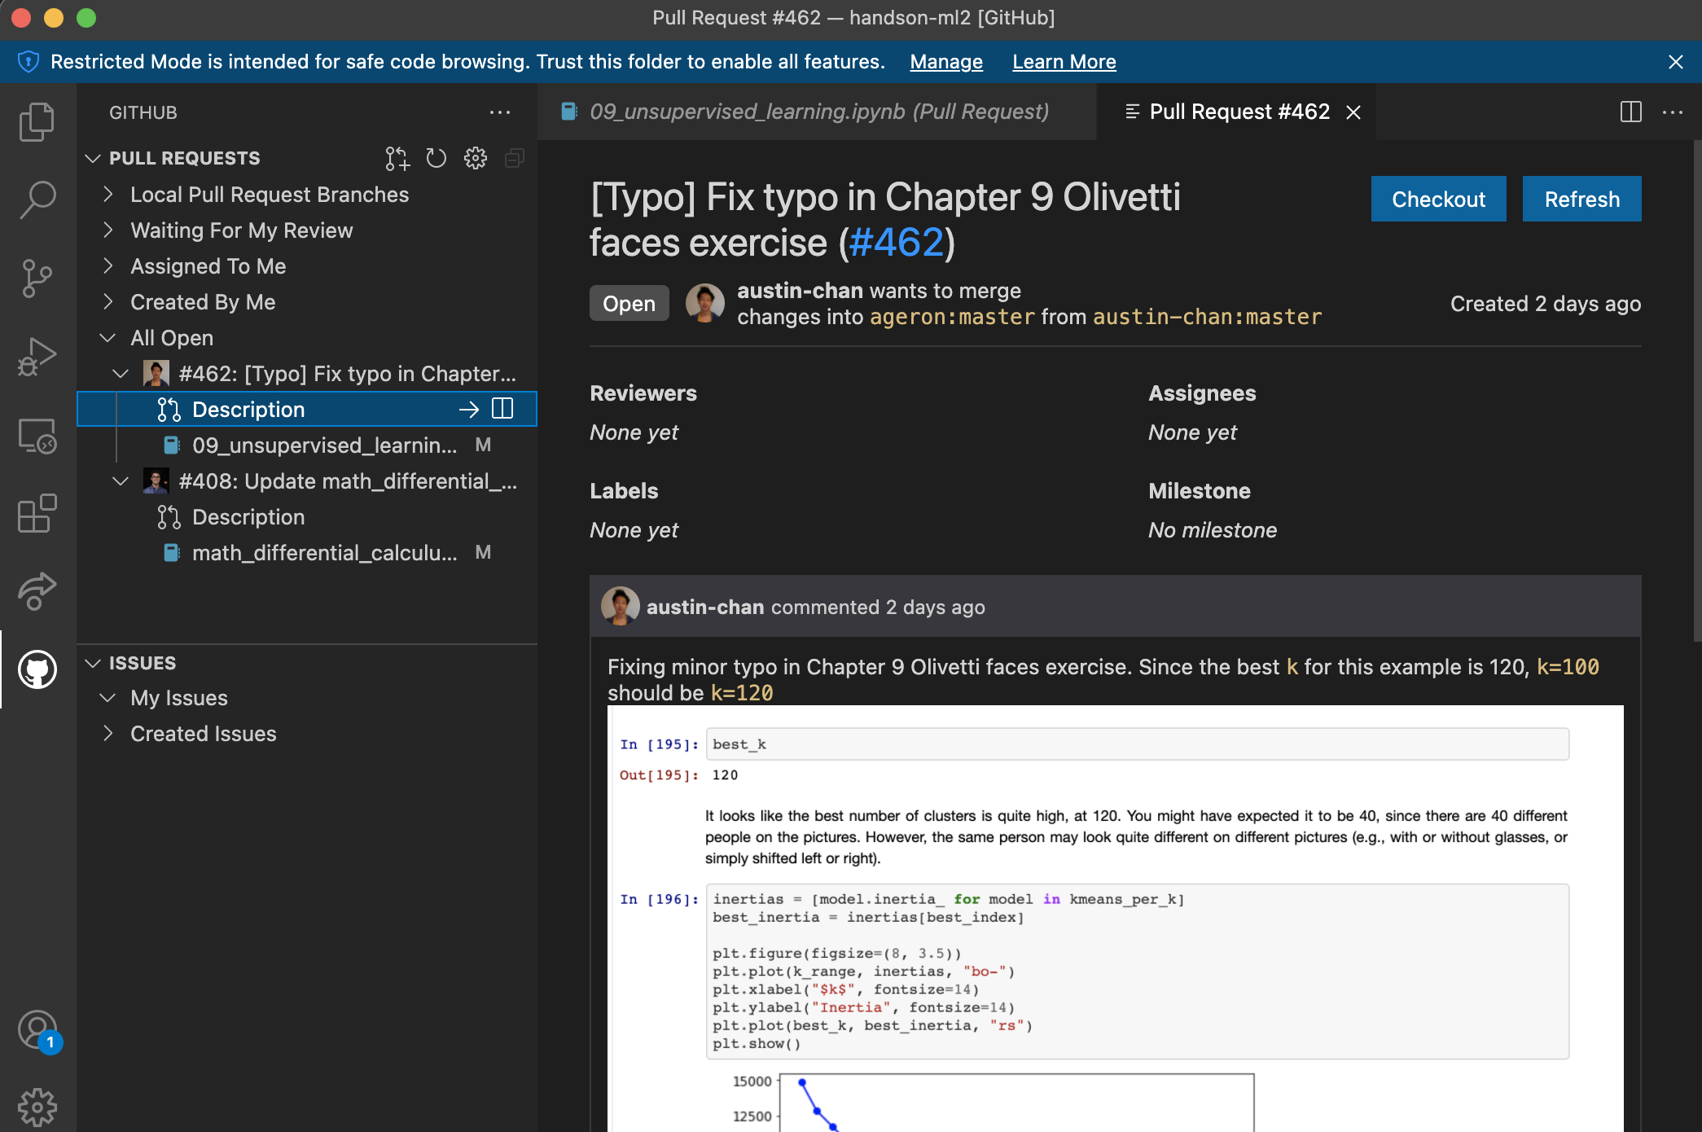Image resolution: width=1702 pixels, height=1132 pixels.
Task: Open the Accounts menu with badge
Action: (x=37, y=1031)
